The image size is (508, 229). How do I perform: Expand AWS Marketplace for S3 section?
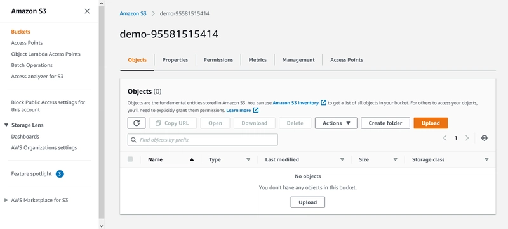coord(6,200)
